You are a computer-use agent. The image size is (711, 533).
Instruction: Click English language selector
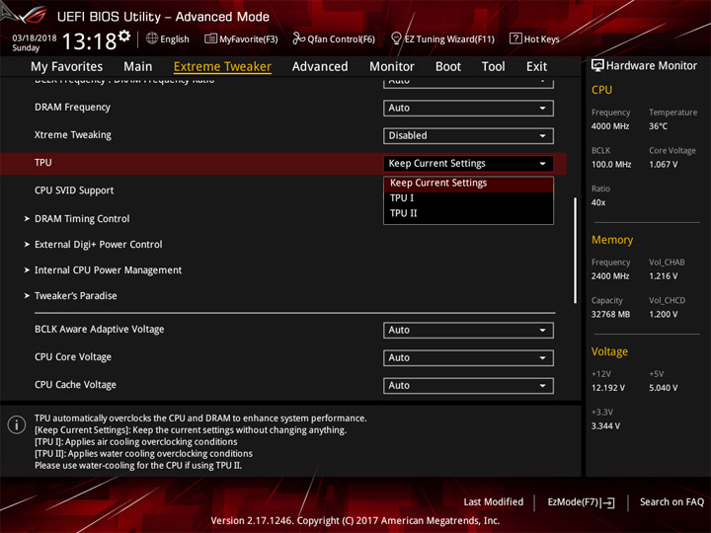[x=174, y=38]
